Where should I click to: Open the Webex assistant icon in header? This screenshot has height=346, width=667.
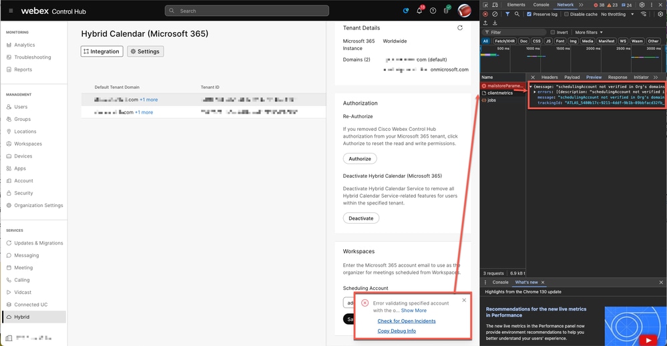pos(406,11)
